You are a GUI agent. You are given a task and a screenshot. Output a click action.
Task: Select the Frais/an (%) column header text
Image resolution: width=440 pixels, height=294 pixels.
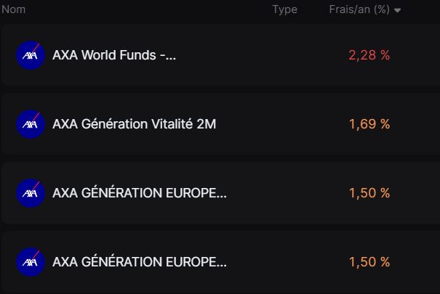[359, 9]
